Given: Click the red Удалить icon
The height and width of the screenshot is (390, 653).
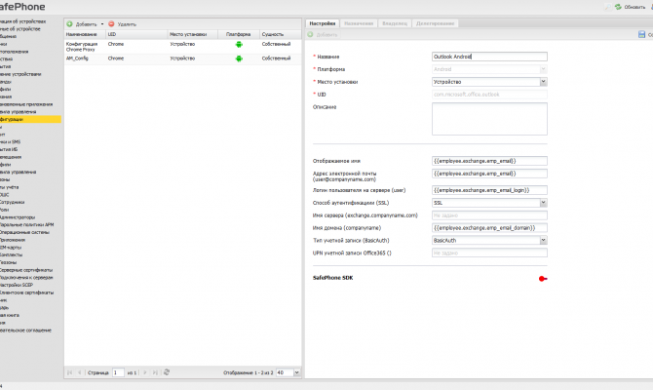Looking at the screenshot, I should (x=111, y=24).
